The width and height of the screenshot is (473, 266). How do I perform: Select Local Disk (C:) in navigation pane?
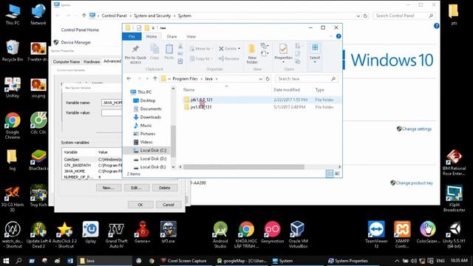tap(153, 150)
